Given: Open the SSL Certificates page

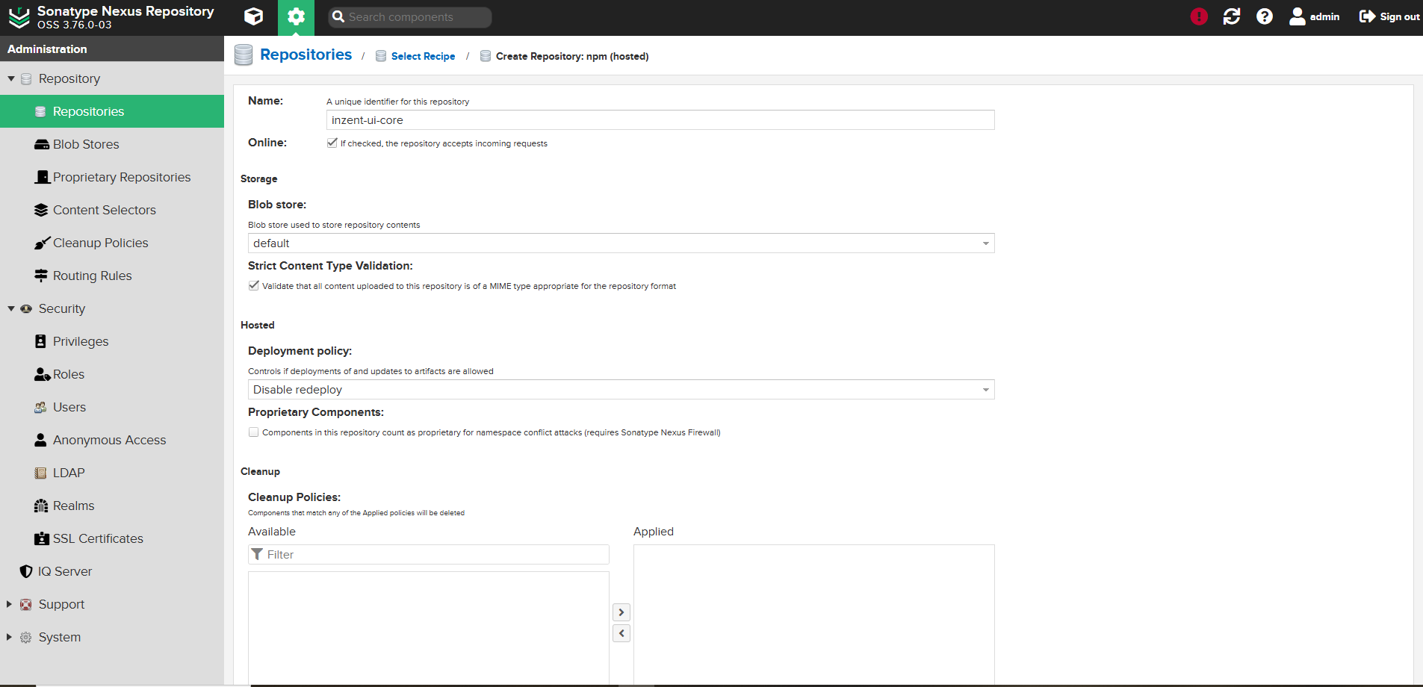Looking at the screenshot, I should pyautogui.click(x=98, y=538).
